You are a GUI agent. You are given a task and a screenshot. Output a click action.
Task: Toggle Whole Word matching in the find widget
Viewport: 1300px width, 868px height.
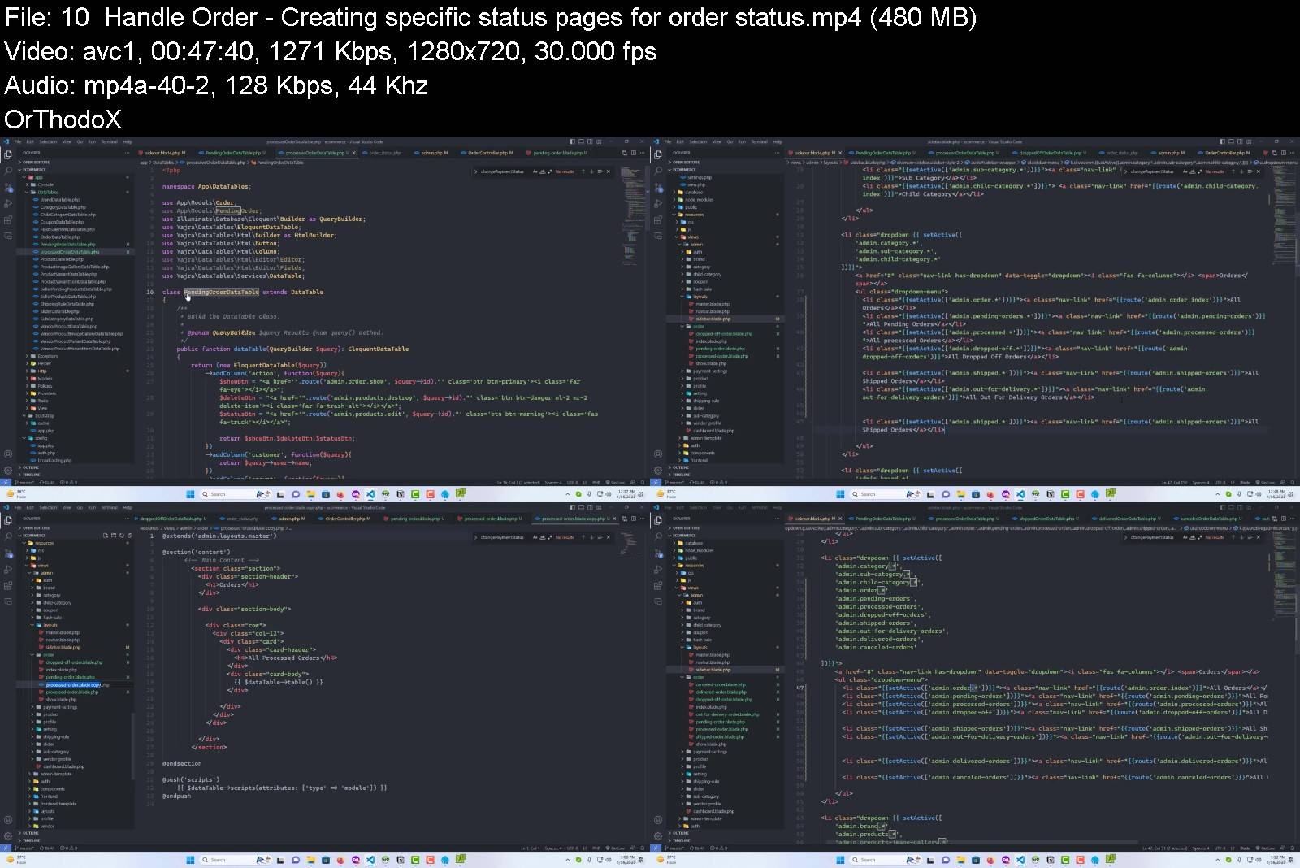tap(543, 171)
